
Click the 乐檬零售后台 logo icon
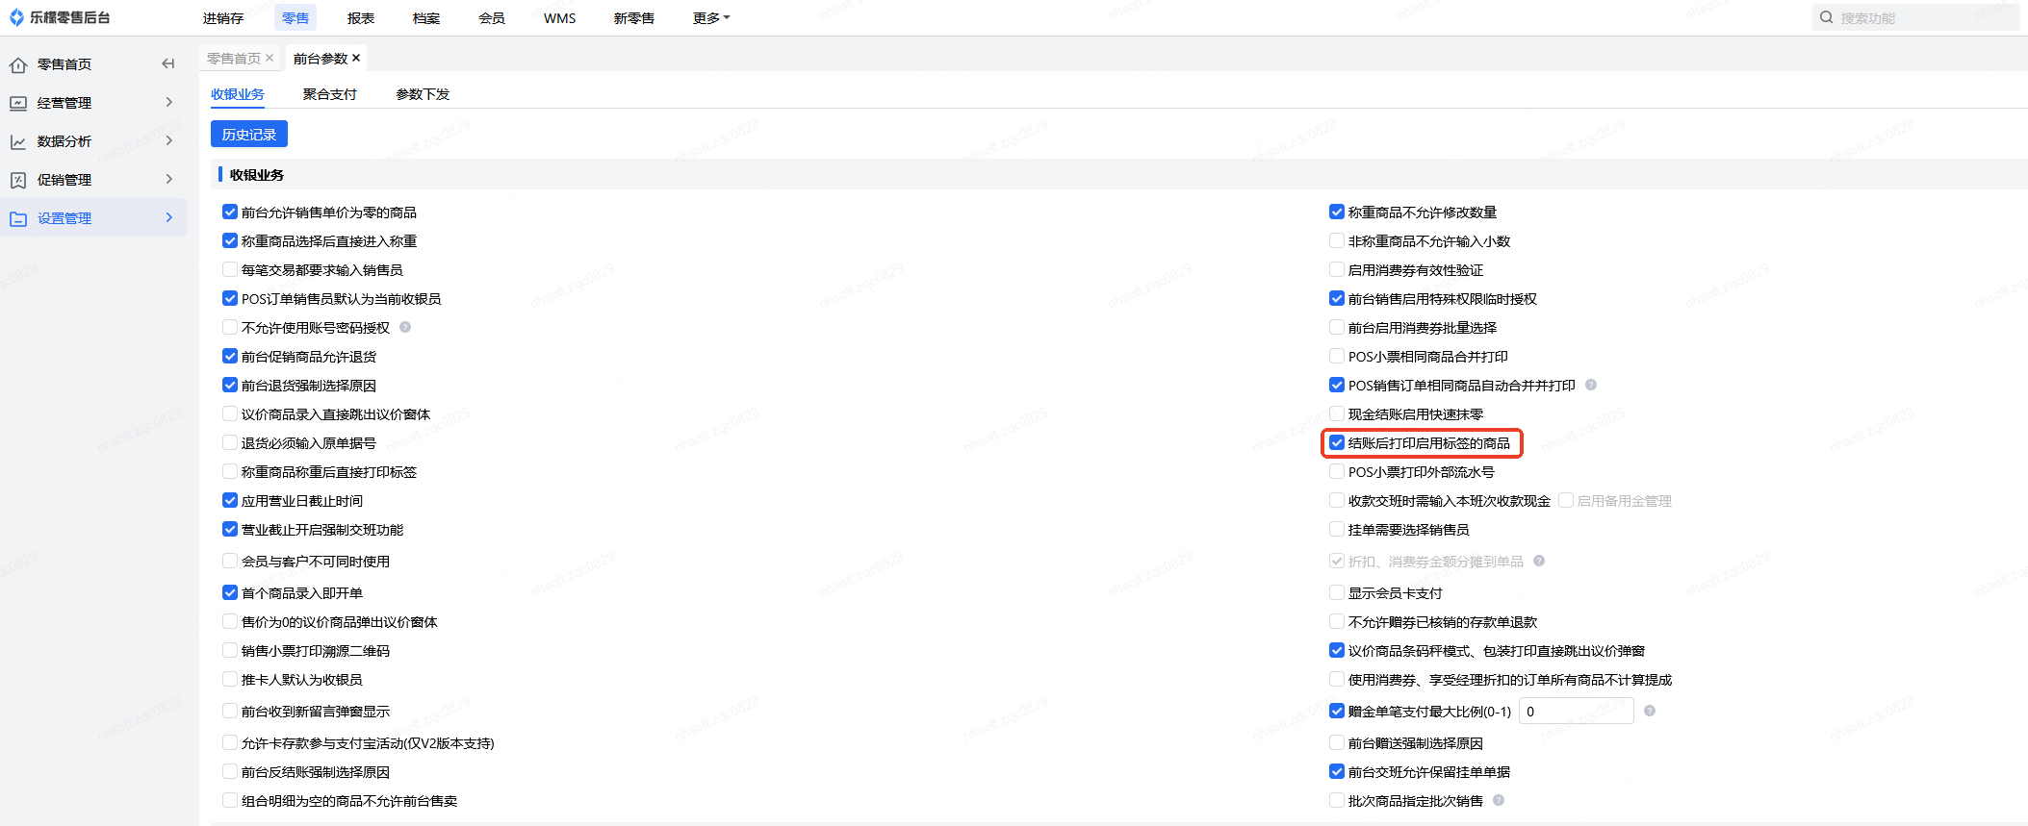pyautogui.click(x=16, y=17)
